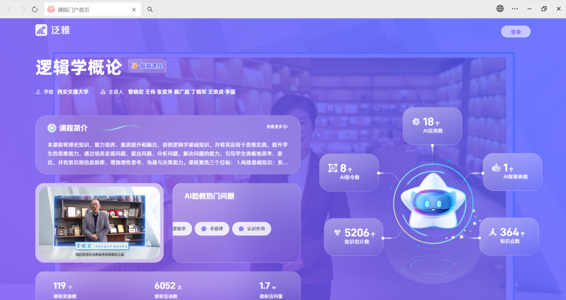566x300 pixels.
Task: Select the 认识作用 hot question chip
Action: (252, 229)
